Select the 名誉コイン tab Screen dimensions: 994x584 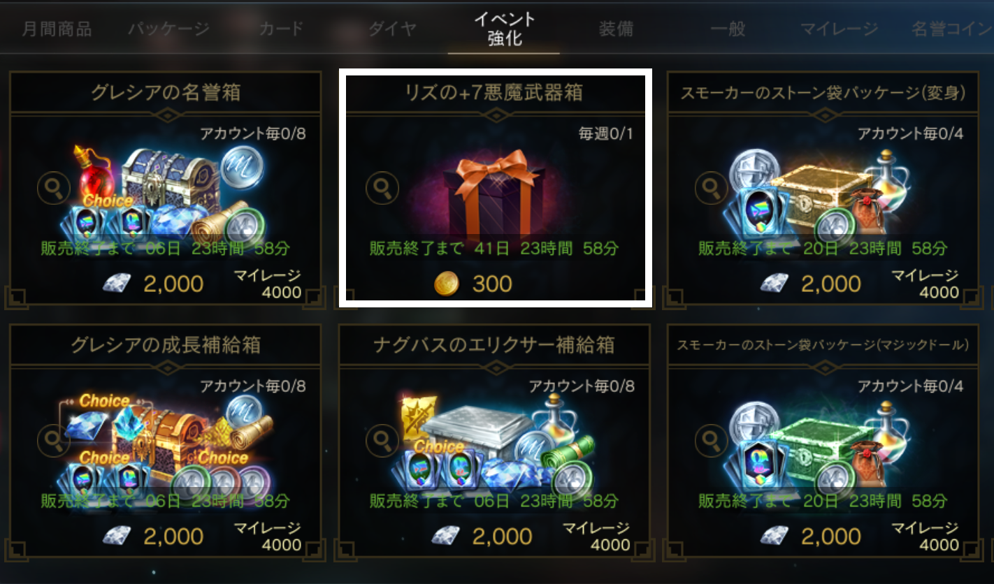point(952,29)
